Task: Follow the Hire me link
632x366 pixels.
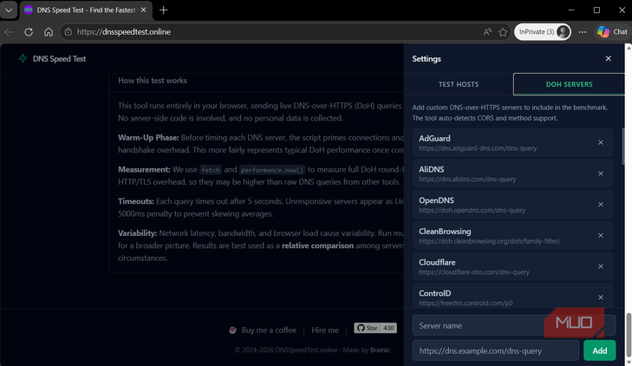Action: [x=325, y=330]
